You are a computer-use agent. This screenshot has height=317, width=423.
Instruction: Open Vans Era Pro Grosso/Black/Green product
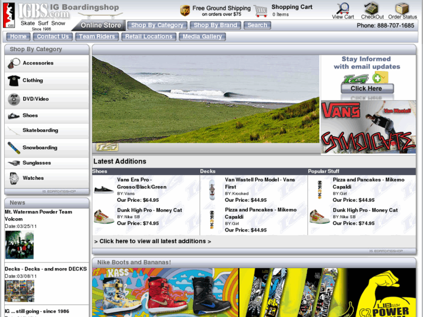pos(141,183)
